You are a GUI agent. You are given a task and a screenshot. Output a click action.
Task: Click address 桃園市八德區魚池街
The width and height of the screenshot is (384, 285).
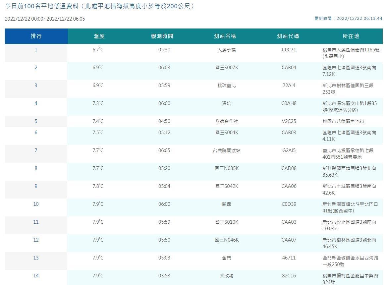point(343,121)
